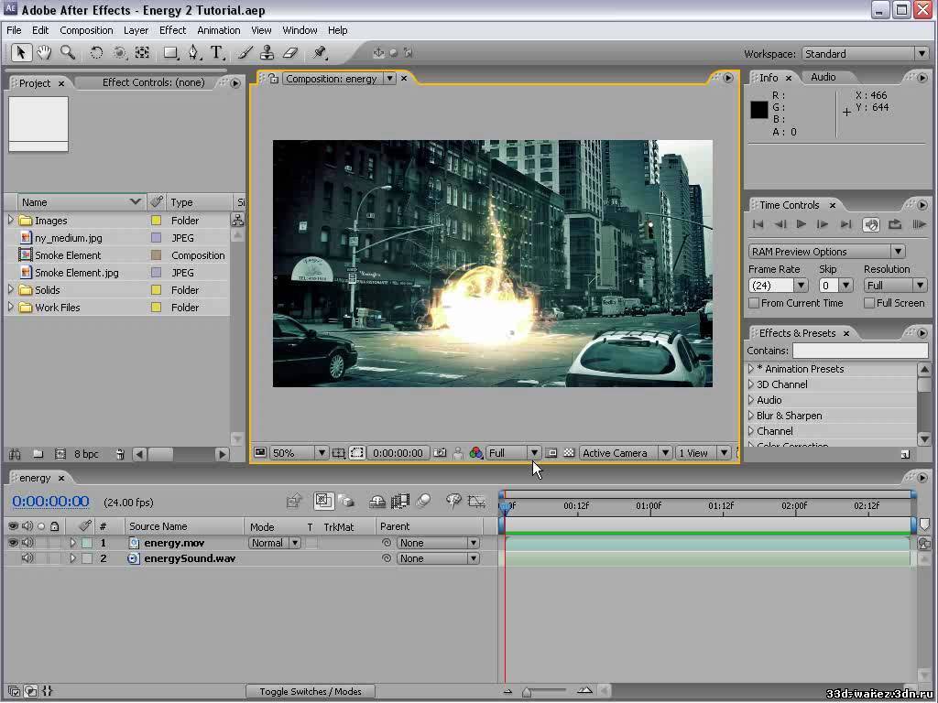Image resolution: width=938 pixels, height=703 pixels.
Task: Expand the Images folder
Action: (10, 220)
